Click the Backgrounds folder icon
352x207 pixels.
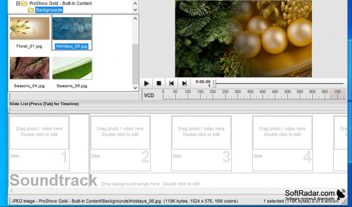(31, 10)
